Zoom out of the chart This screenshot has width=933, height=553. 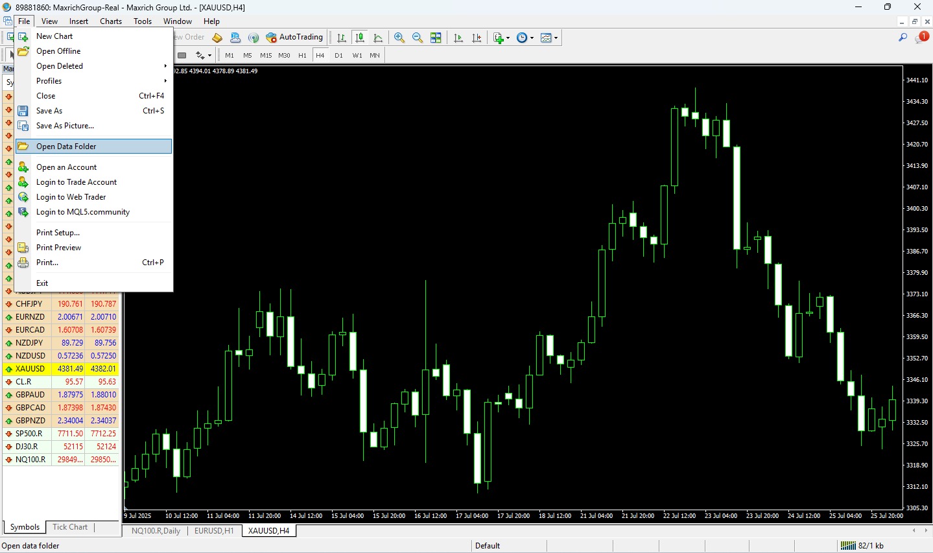coord(418,38)
